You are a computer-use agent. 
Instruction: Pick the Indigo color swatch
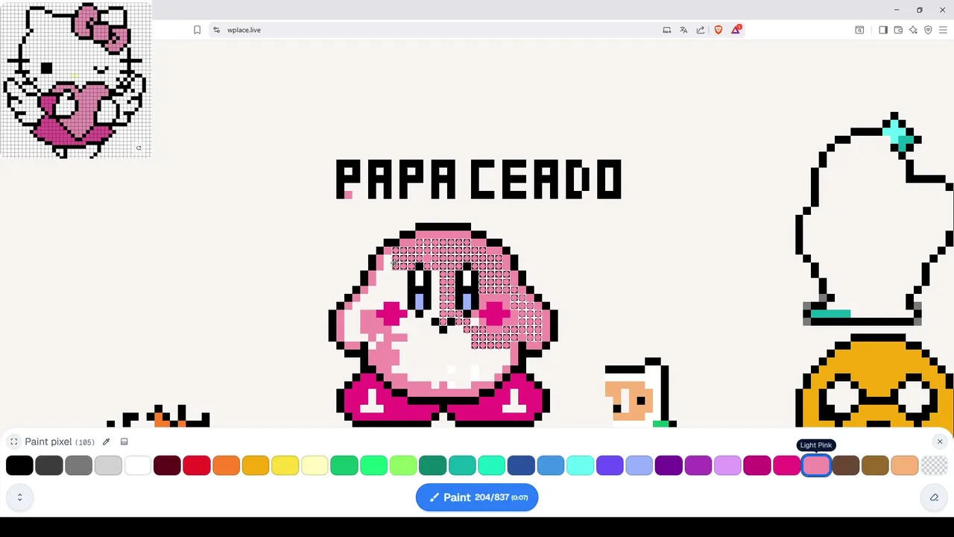coord(610,465)
